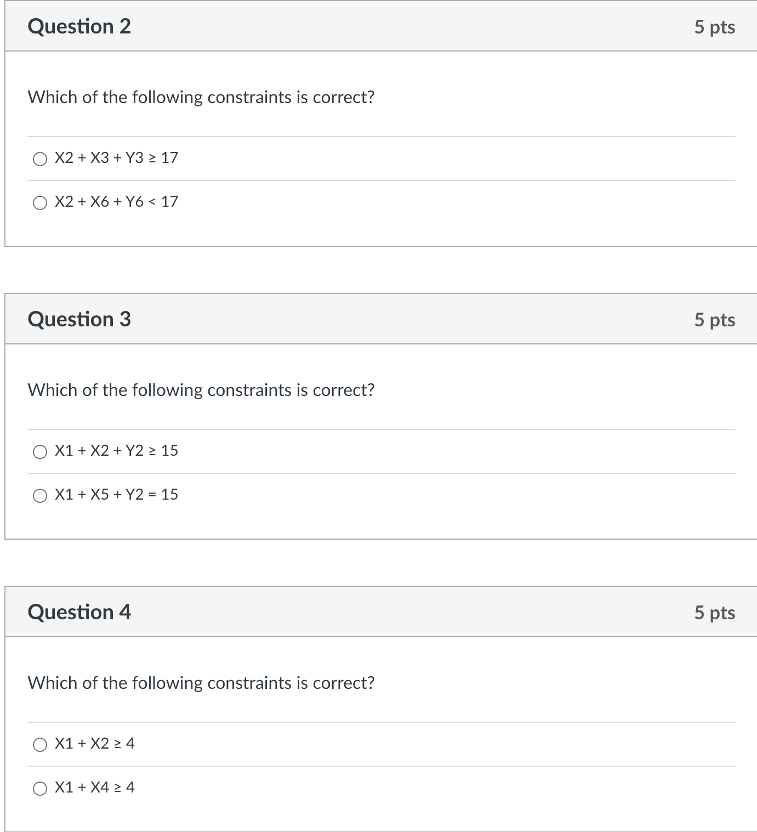Click the Question 4 header
The width and height of the screenshot is (757, 832).
[x=79, y=612]
